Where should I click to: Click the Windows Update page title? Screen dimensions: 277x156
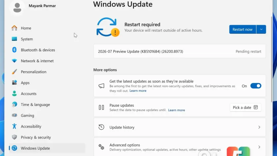(123, 4)
